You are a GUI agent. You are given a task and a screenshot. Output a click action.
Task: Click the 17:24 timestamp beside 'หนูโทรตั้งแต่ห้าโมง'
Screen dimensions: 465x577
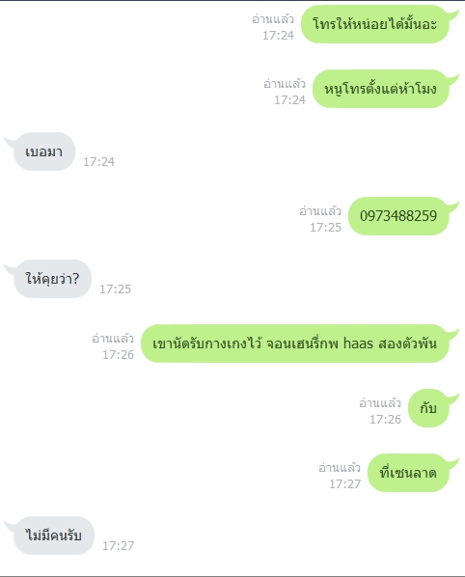[289, 99]
